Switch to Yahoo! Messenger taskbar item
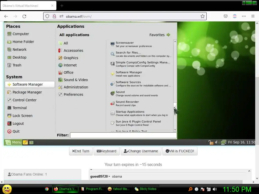The height and width of the screenshot is (194, 259). coord(119,189)
